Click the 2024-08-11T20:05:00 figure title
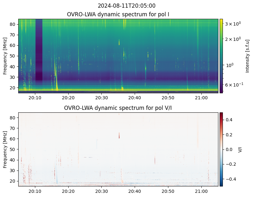 [x=126, y=6]
